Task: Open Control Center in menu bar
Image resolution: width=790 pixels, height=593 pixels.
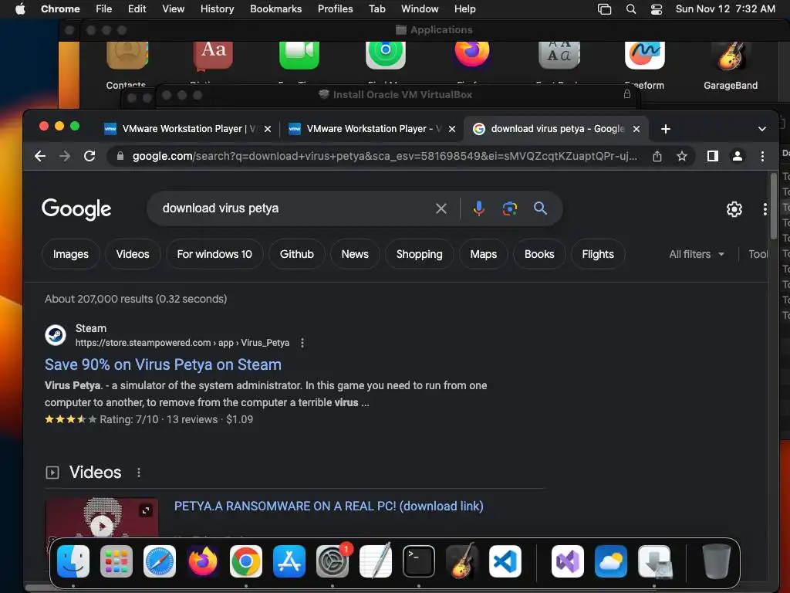Action: click(657, 9)
